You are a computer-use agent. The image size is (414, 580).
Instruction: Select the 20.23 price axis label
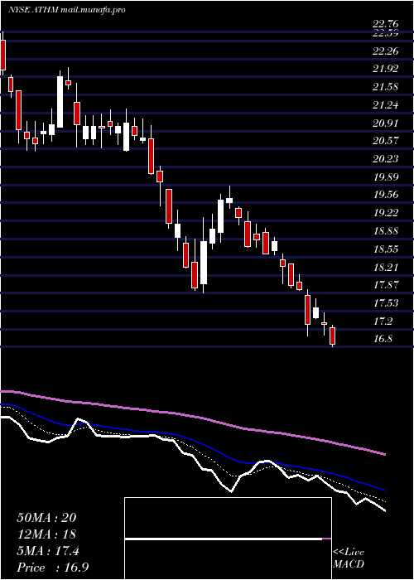coord(386,159)
